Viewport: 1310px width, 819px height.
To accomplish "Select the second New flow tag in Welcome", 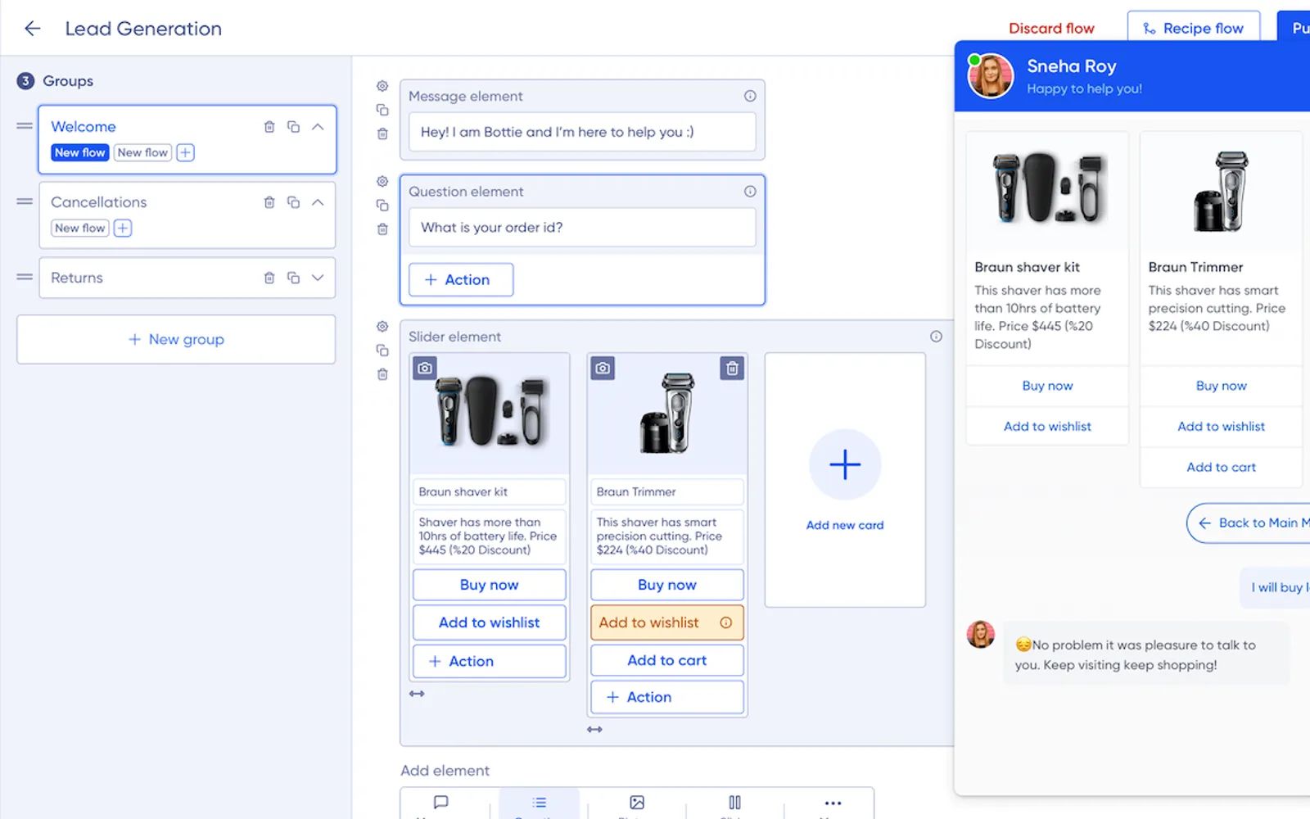I will point(142,152).
